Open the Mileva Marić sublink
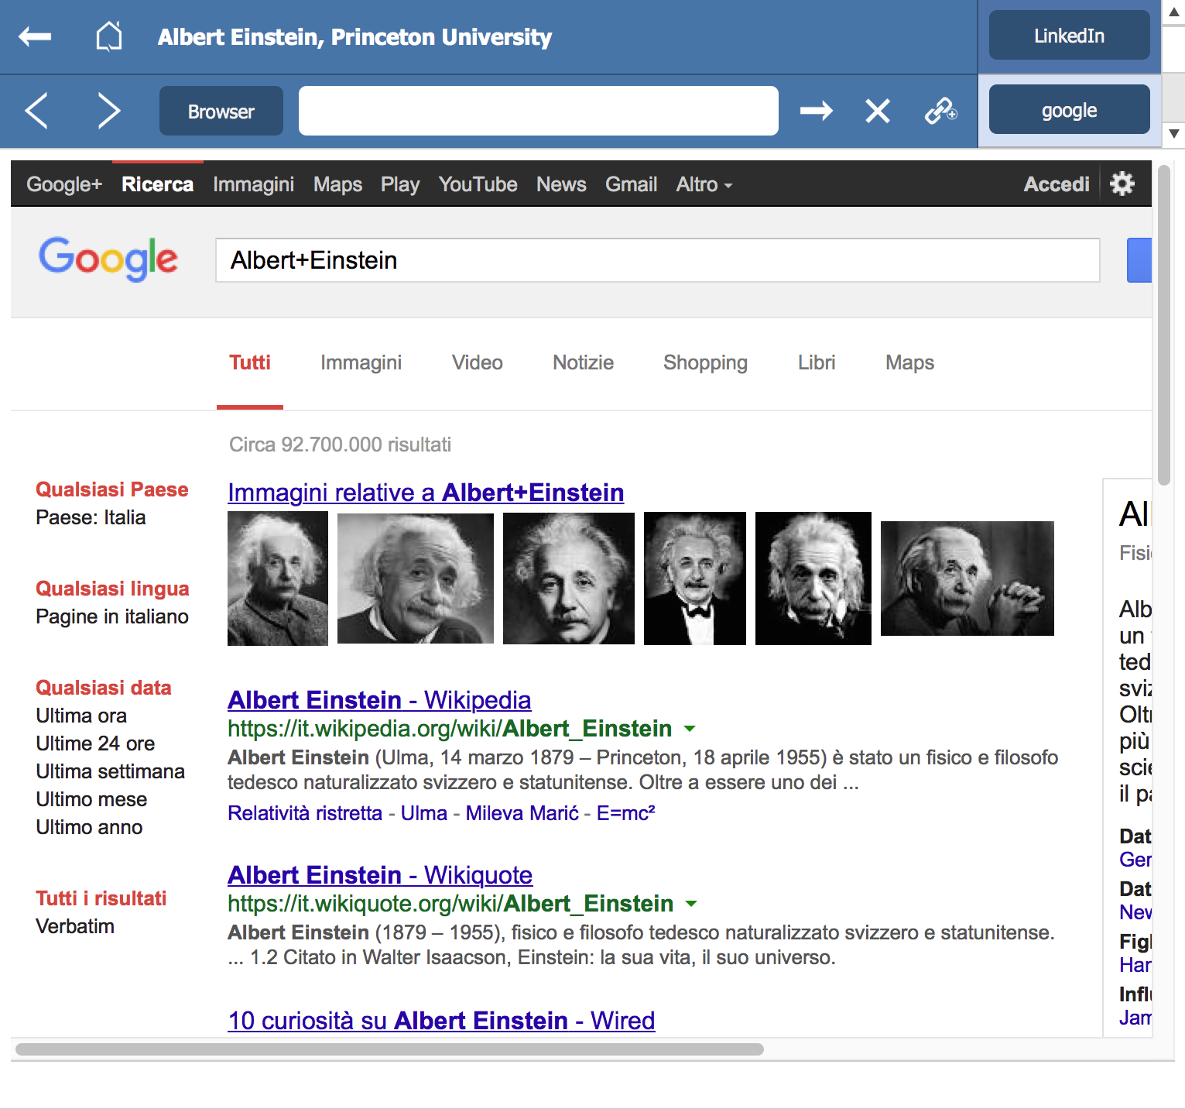The height and width of the screenshot is (1109, 1185). [522, 813]
